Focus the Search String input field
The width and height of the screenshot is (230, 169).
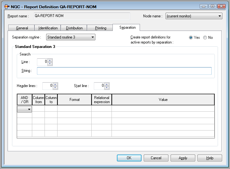tap(124, 71)
